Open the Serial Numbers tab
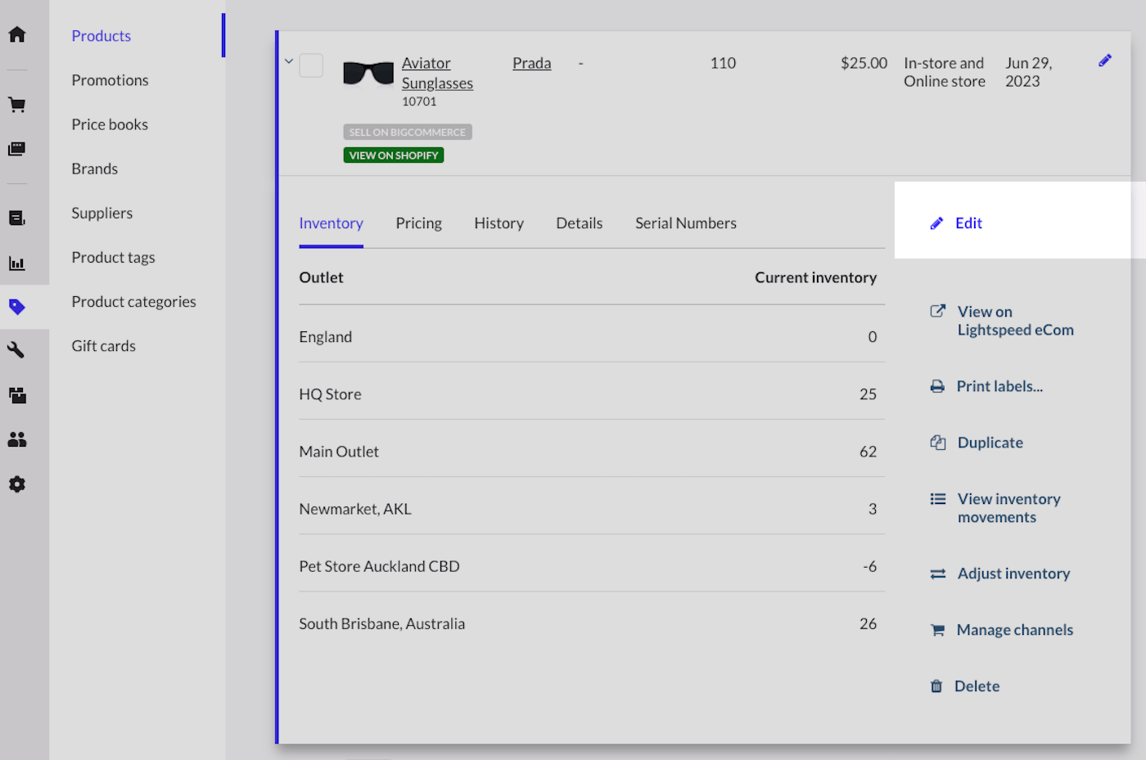 pyautogui.click(x=685, y=223)
